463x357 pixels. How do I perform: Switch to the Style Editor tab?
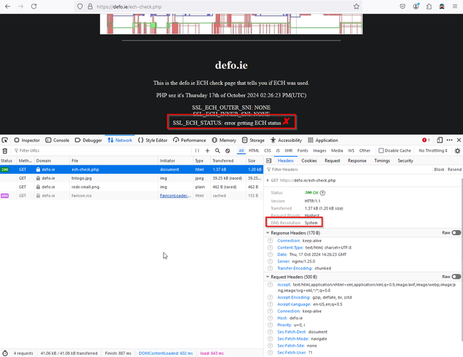pos(153,140)
